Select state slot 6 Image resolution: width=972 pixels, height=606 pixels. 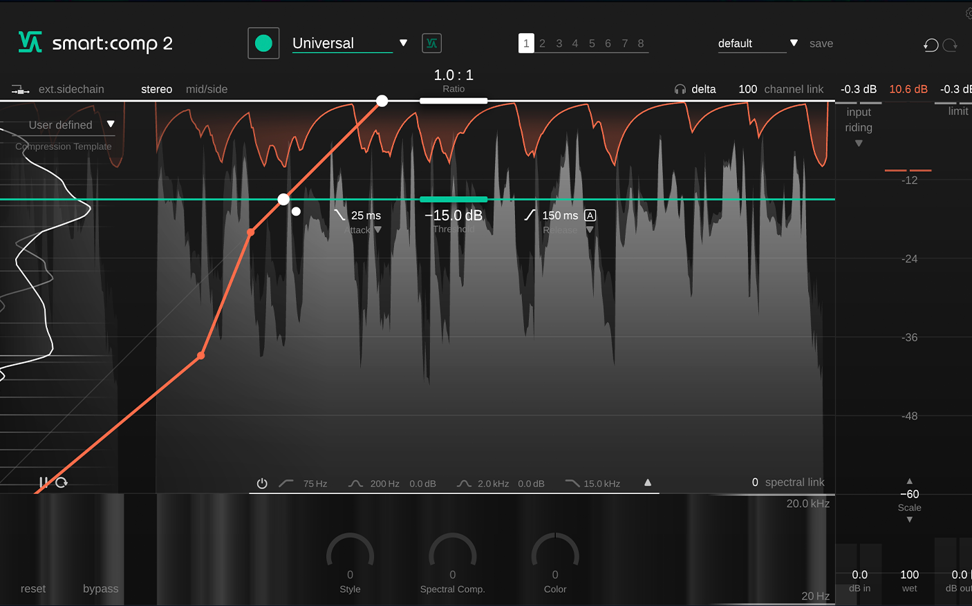pyautogui.click(x=608, y=44)
